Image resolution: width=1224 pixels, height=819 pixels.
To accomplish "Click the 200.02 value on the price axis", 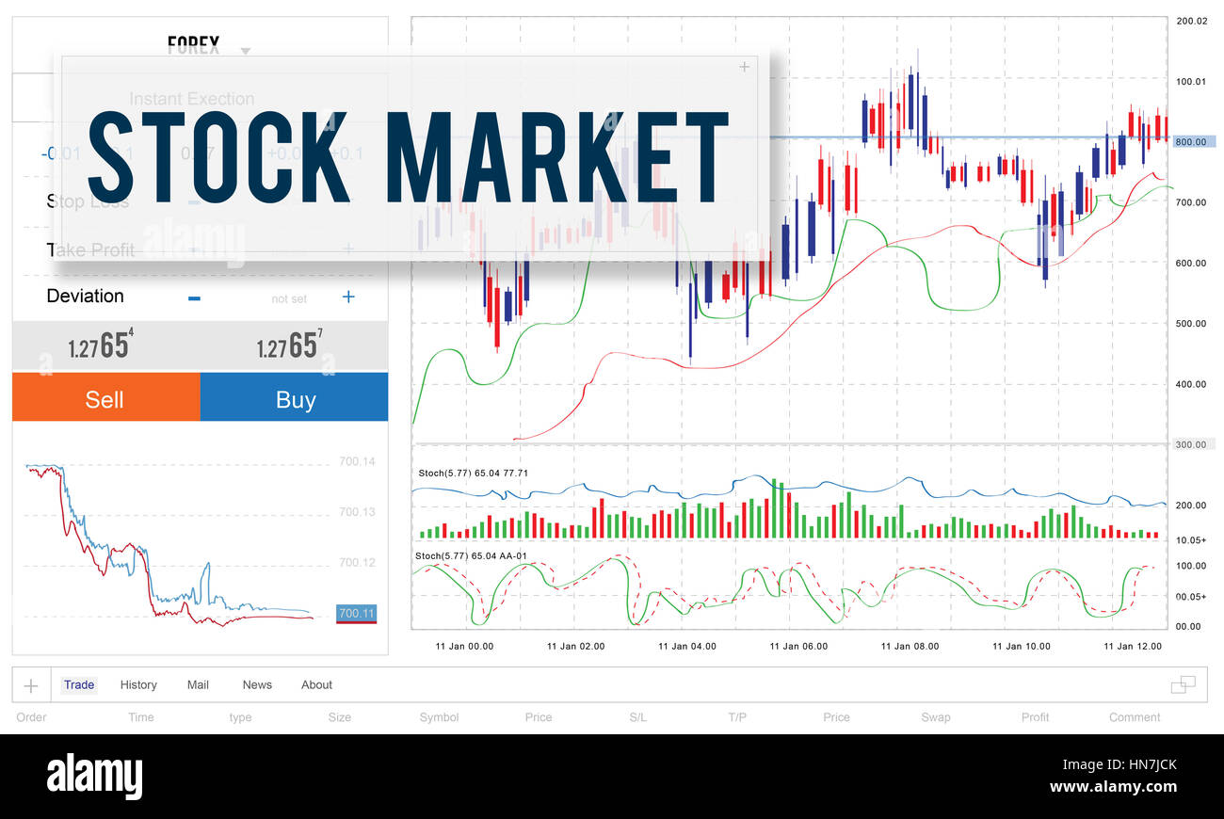I will tap(1191, 21).
